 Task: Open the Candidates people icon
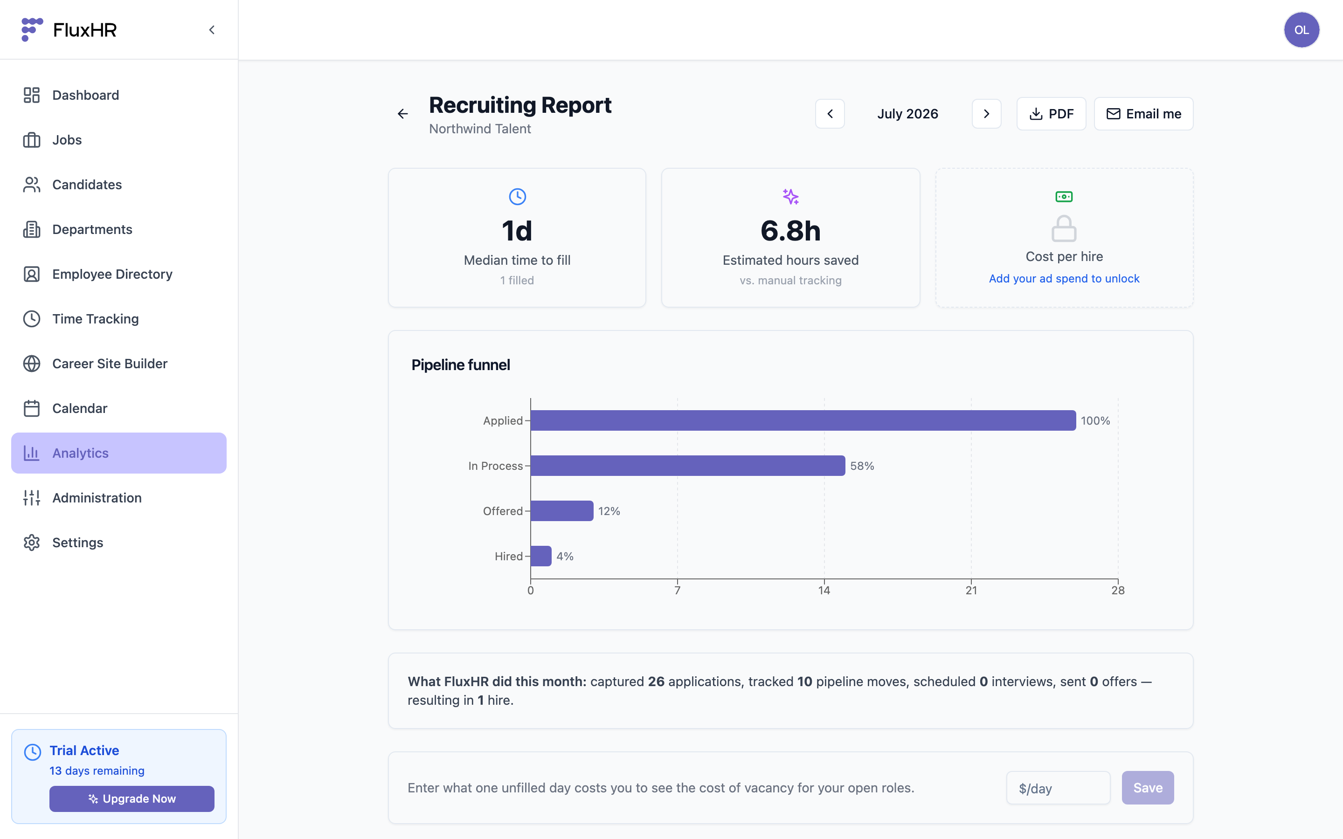(x=32, y=185)
